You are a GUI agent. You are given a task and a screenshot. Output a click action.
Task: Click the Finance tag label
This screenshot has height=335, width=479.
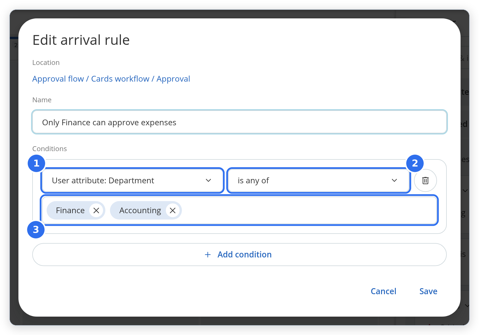[x=70, y=210]
